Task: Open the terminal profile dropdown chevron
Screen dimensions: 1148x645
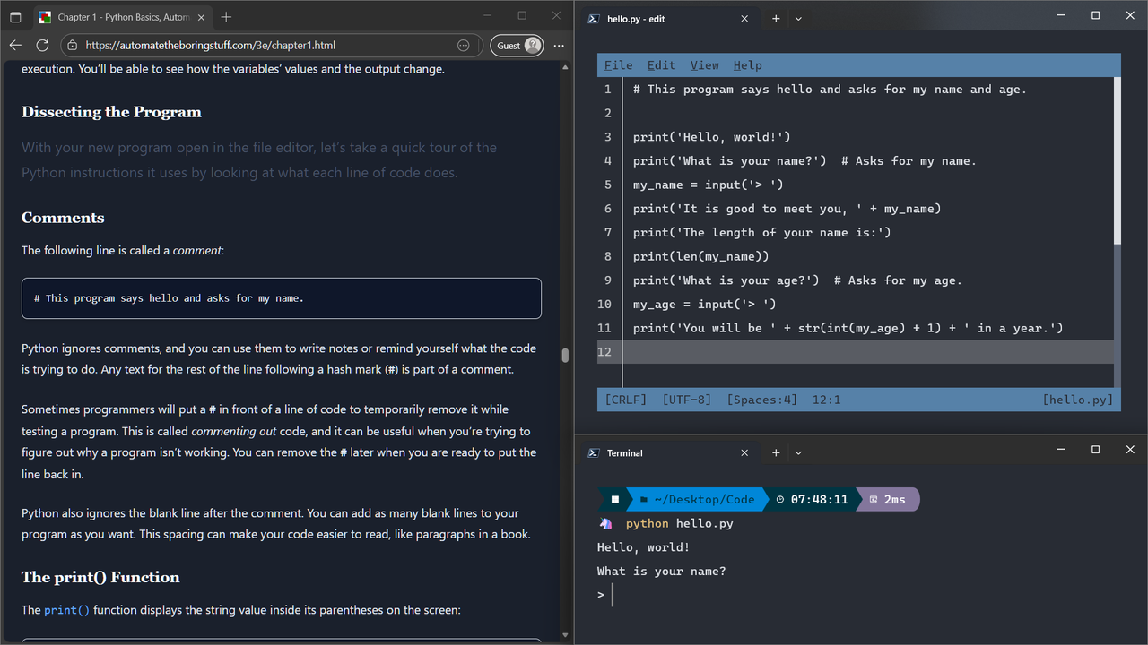Action: coord(797,452)
